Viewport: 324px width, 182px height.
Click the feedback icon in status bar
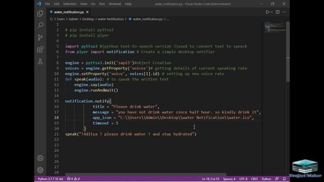277,179
